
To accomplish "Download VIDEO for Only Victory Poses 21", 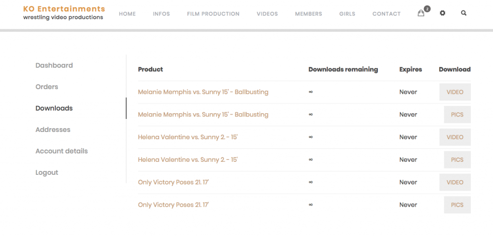I will [455, 183].
